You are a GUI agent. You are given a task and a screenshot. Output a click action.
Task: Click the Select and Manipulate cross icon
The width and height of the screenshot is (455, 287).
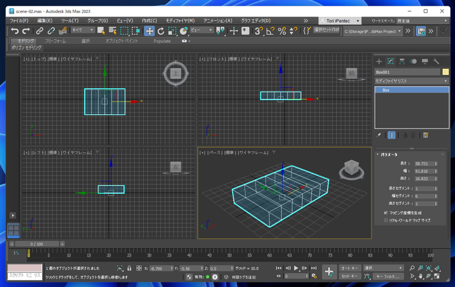tap(234, 31)
